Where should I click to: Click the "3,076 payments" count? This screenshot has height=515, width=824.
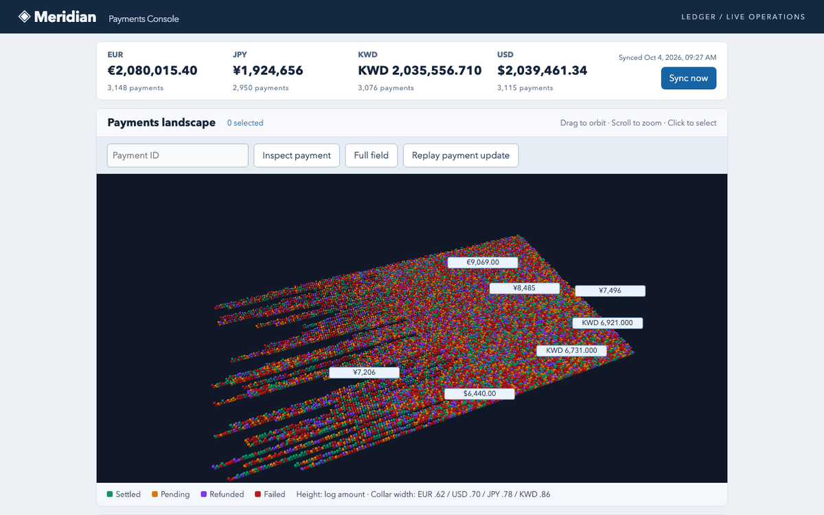386,88
